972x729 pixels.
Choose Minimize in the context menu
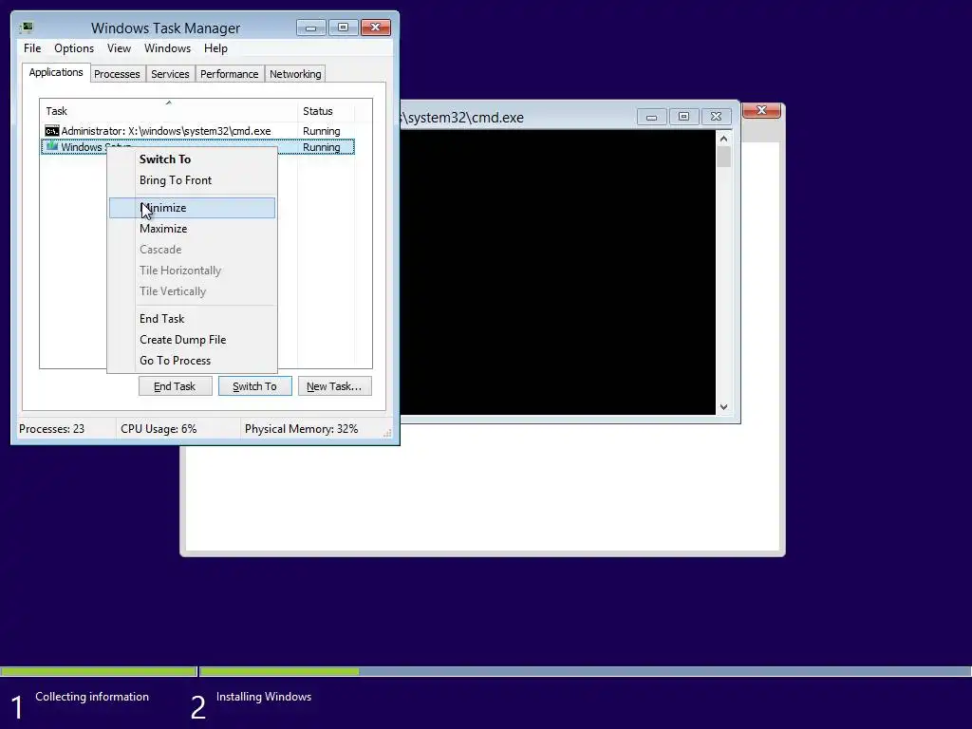(x=192, y=208)
